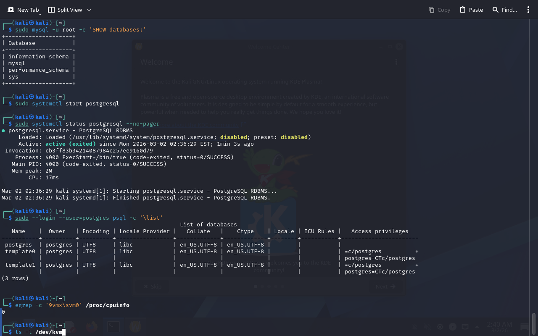Click the 'ls -l /dev/kvm' command line
The width and height of the screenshot is (538, 336).
coord(39,332)
